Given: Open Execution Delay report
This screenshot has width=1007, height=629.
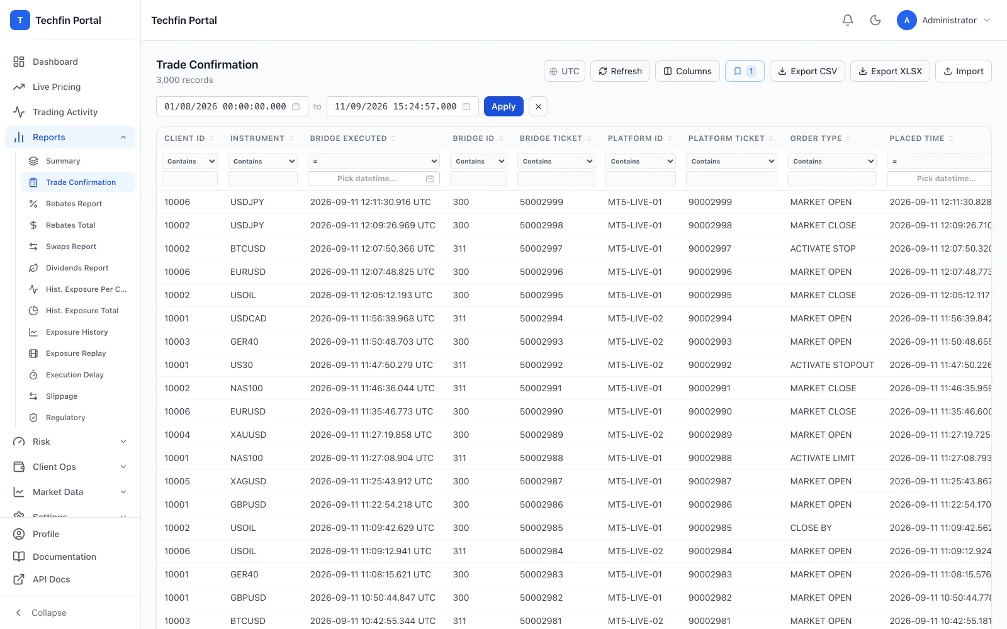Looking at the screenshot, I should pos(78,375).
